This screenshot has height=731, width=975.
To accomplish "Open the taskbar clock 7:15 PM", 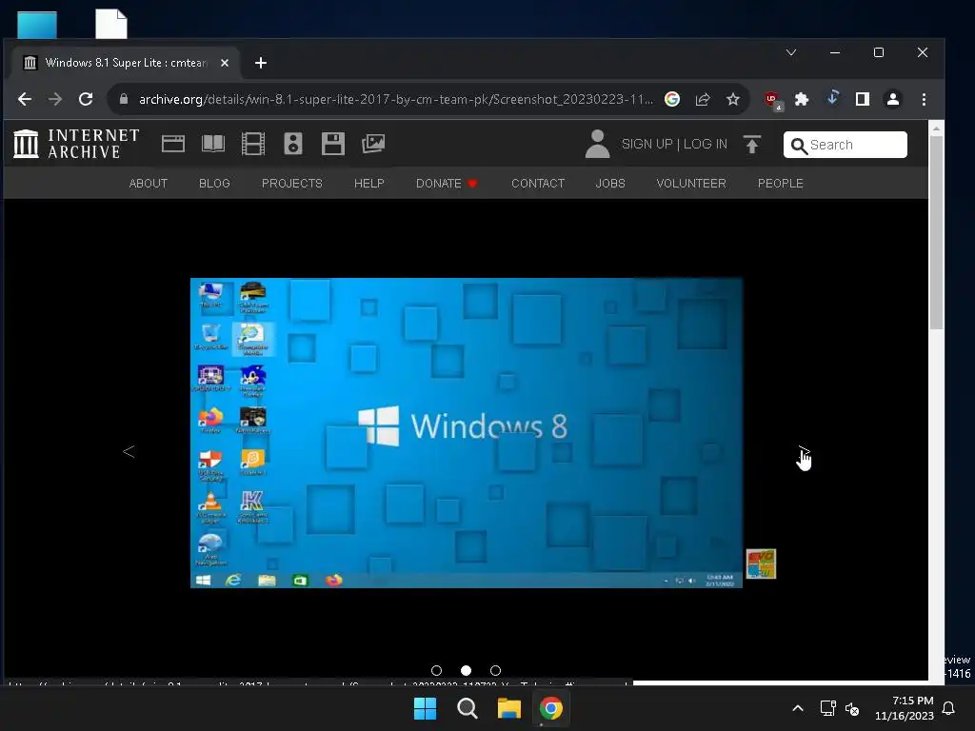I will click(905, 708).
